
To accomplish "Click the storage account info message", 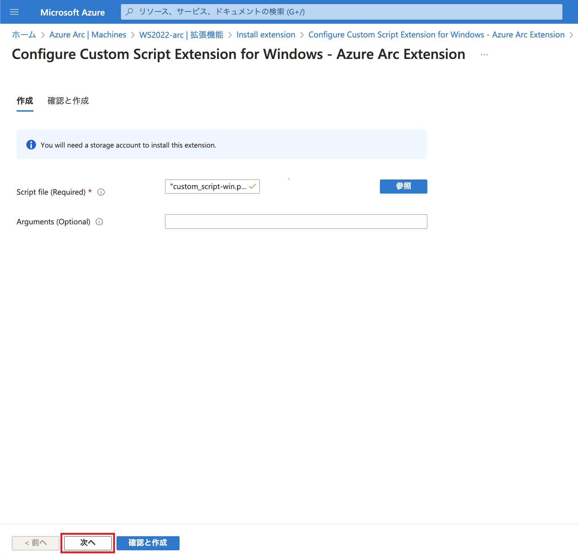I will pos(128,145).
